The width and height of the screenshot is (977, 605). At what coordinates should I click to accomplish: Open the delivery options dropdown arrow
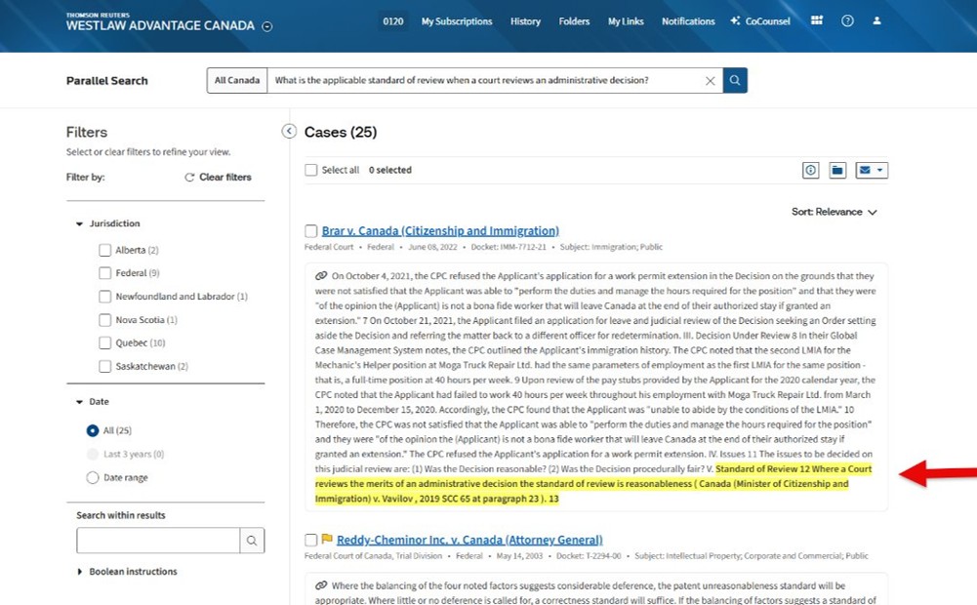(x=879, y=170)
